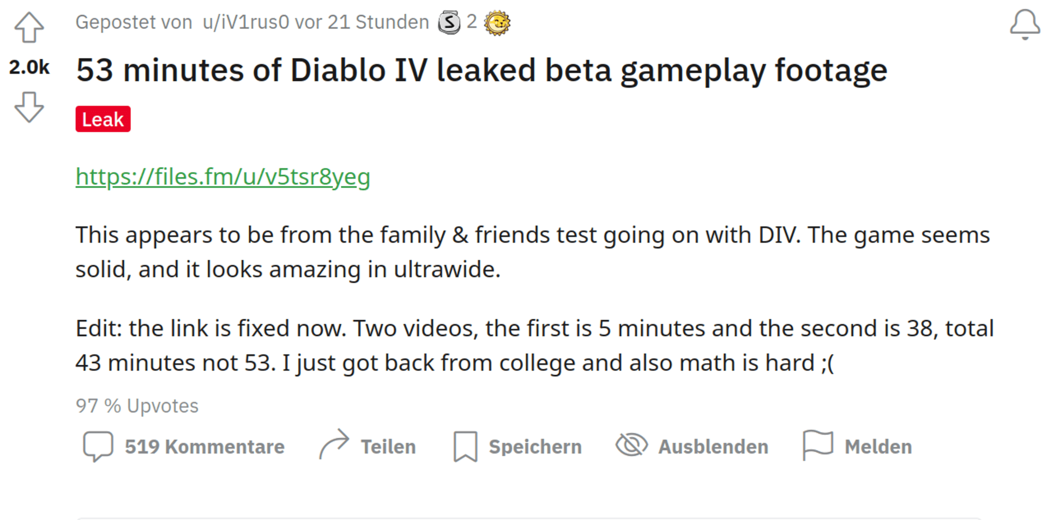
Task: Filter posts by red Leak flair
Action: click(103, 119)
